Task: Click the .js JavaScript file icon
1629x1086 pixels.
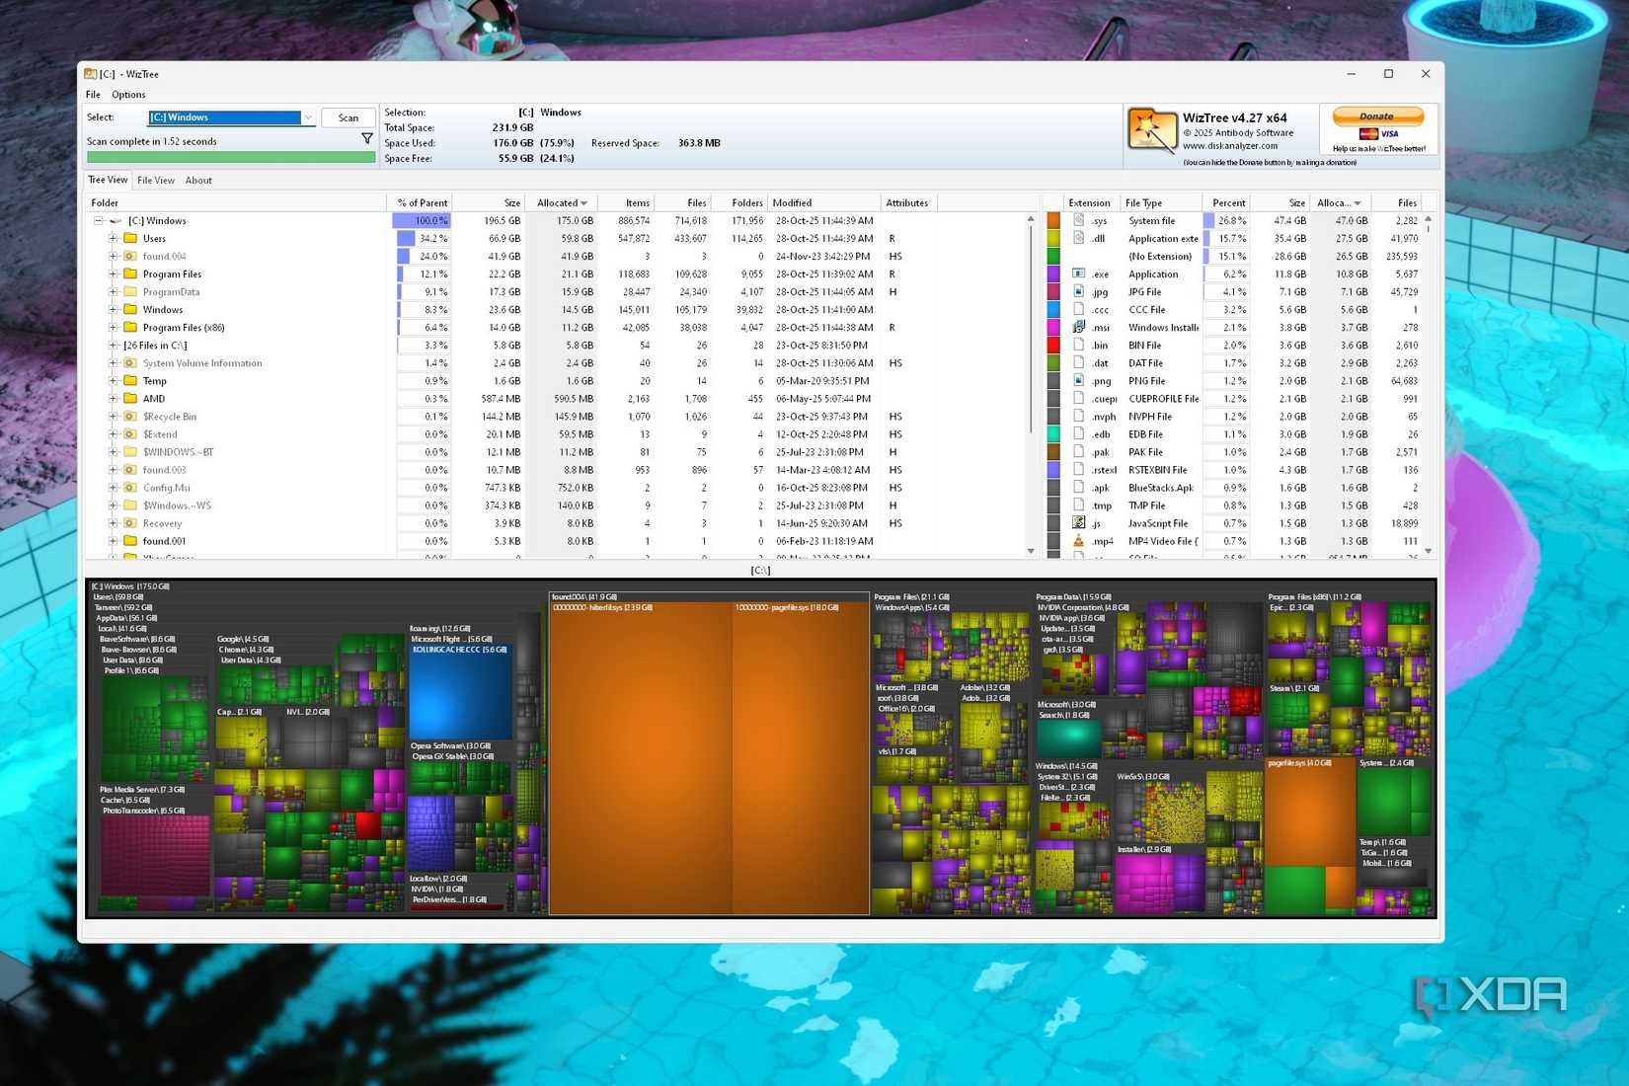Action: [1078, 522]
